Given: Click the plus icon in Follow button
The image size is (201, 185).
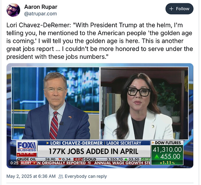Looking at the screenshot, I should 171,9.
